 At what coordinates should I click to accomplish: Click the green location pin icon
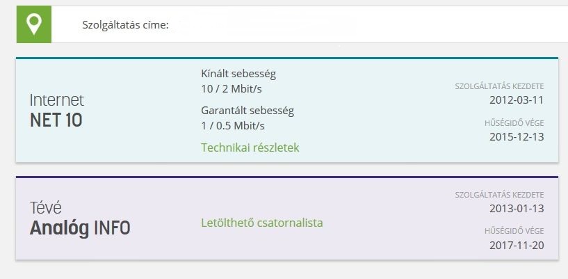pos(34,24)
